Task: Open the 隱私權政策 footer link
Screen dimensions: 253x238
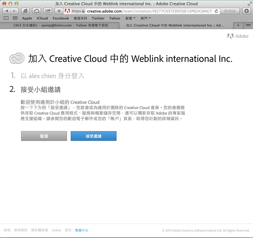Action: coord(40,230)
